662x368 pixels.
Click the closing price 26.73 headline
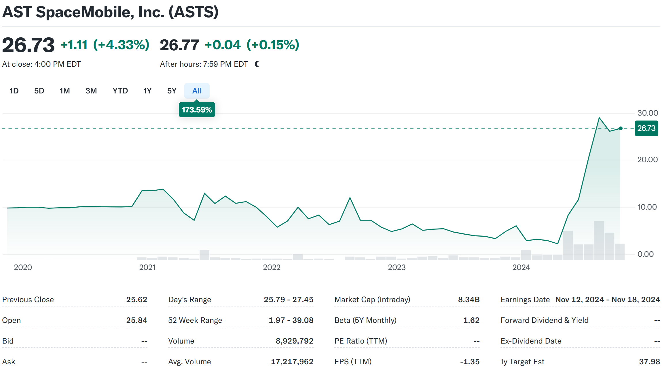pyautogui.click(x=28, y=45)
